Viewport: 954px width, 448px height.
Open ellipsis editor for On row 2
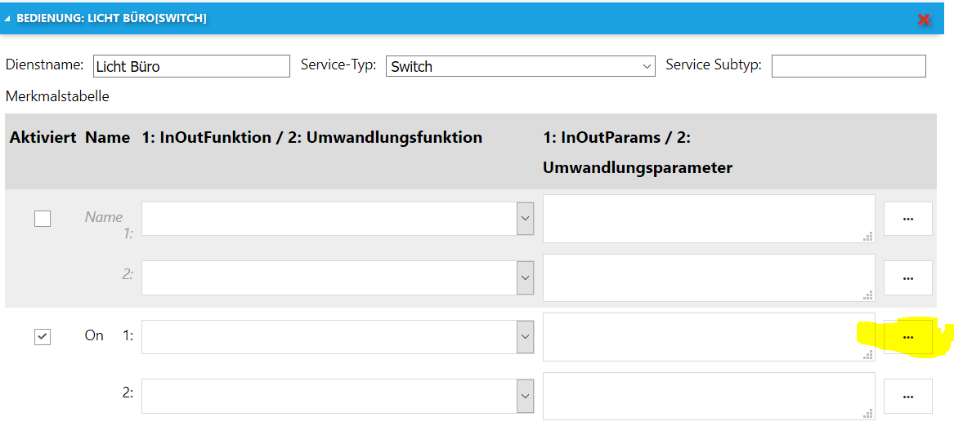pyautogui.click(x=907, y=396)
